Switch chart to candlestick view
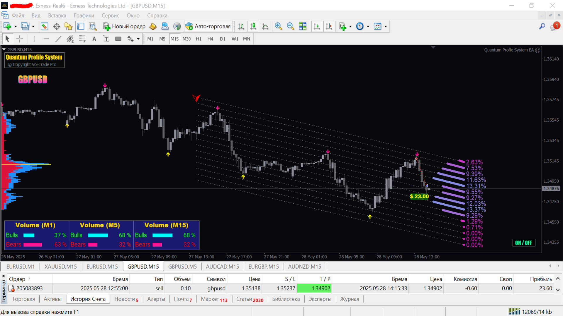Viewport: 563px width, 316px height. 253,26
